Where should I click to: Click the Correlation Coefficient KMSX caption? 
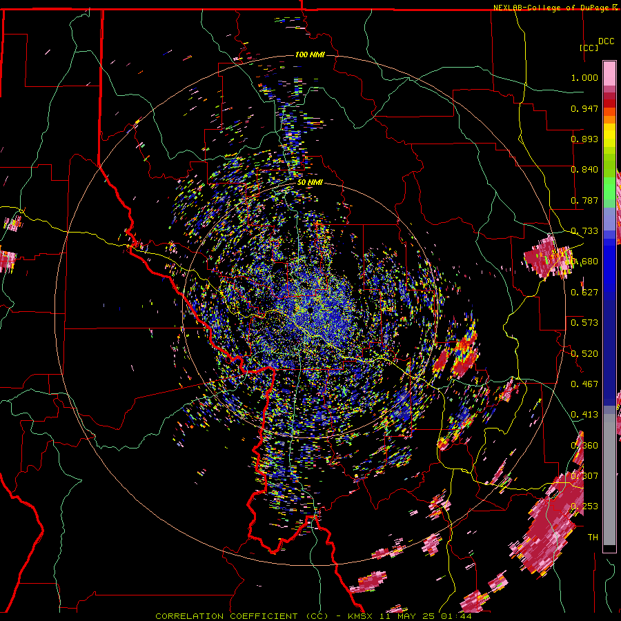tap(313, 616)
